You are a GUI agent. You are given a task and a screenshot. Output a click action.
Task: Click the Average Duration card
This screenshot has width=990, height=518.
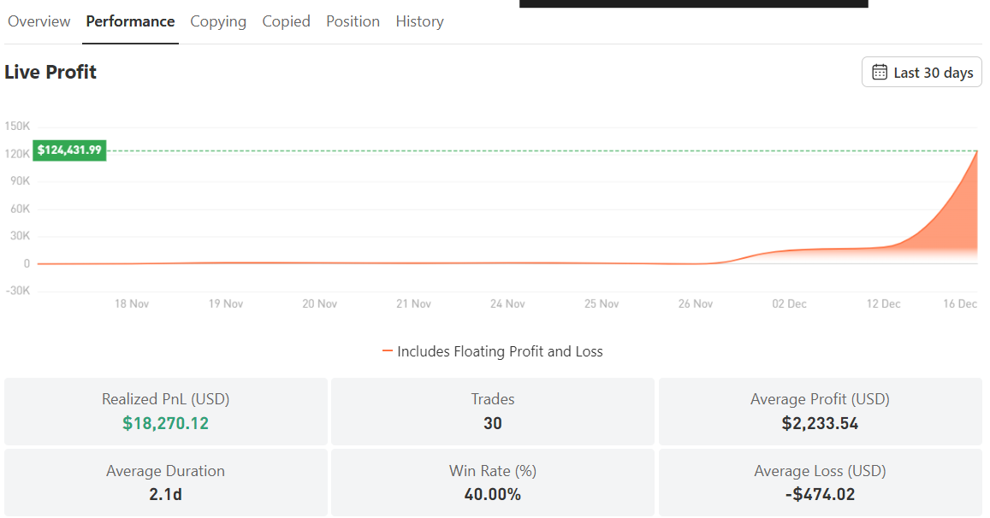pyautogui.click(x=165, y=483)
